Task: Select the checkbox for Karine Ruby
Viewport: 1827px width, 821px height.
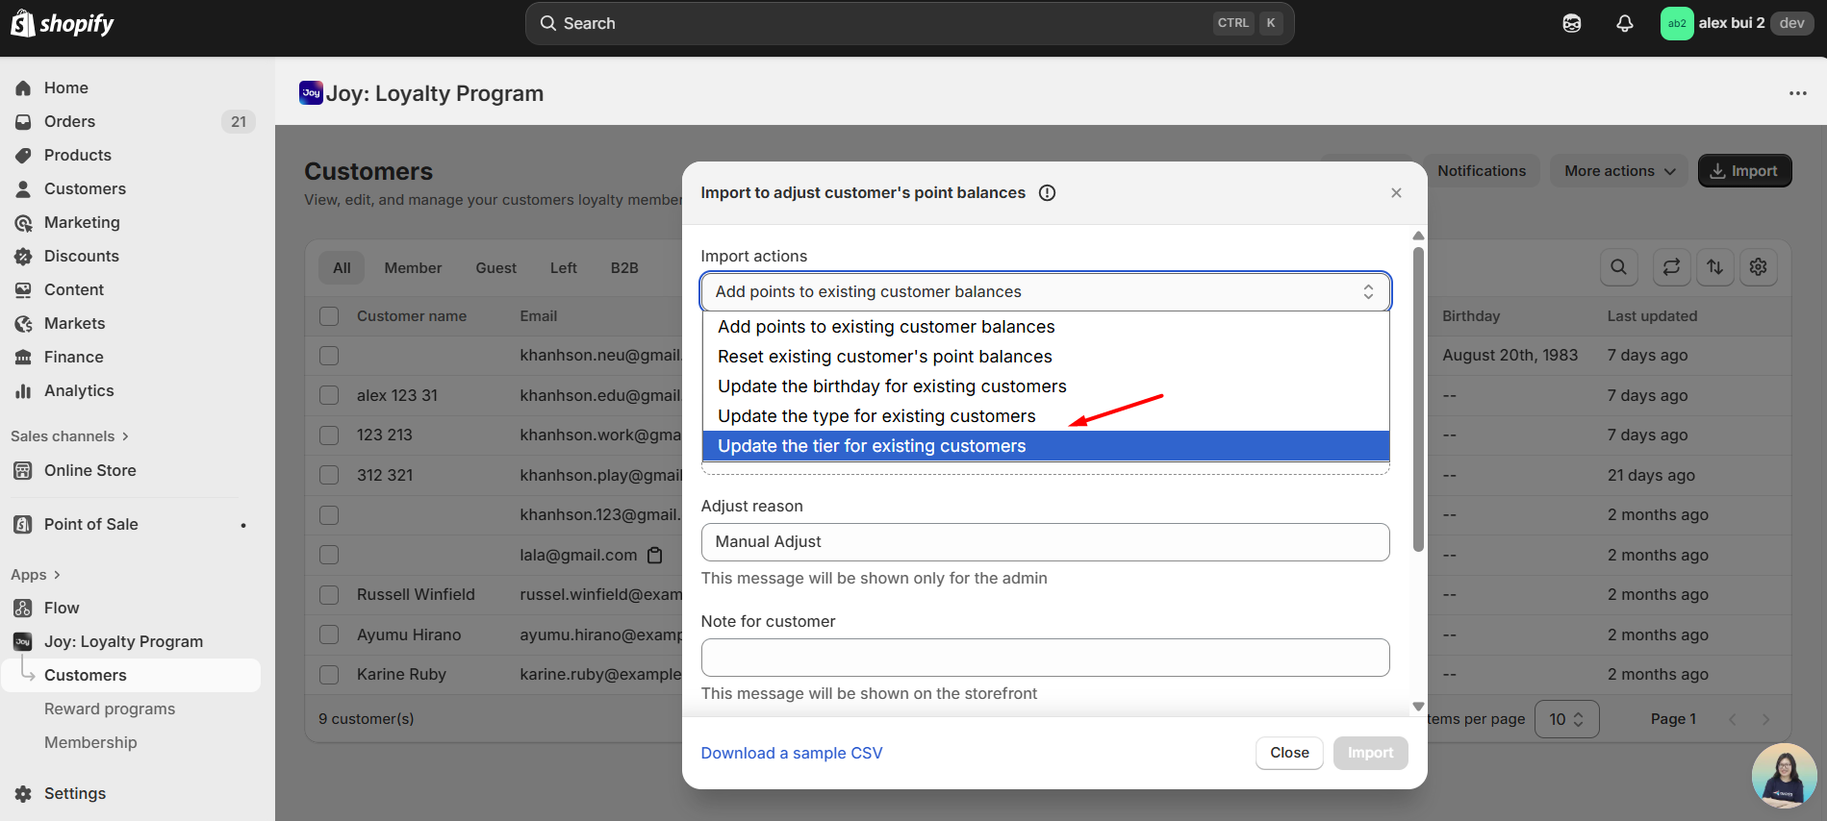Action: tap(329, 675)
